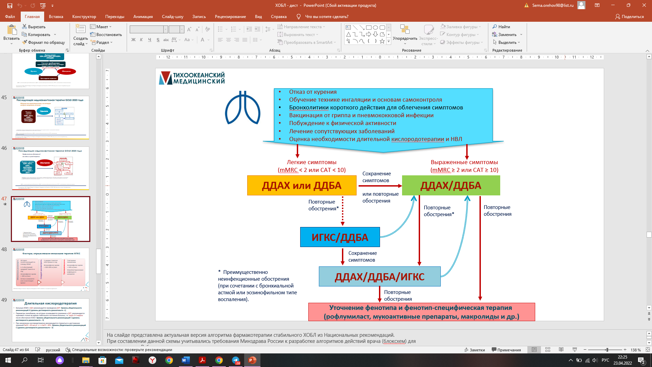Screen dimensions: 652x367
Task: Switch to the Переходы tab
Action: pos(115,17)
